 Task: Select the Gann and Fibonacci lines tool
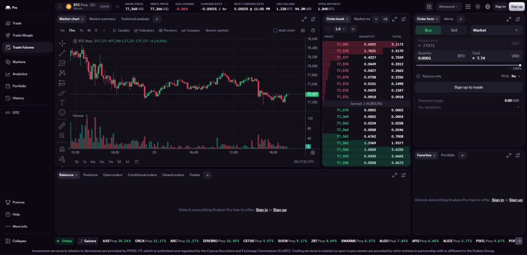[62, 63]
